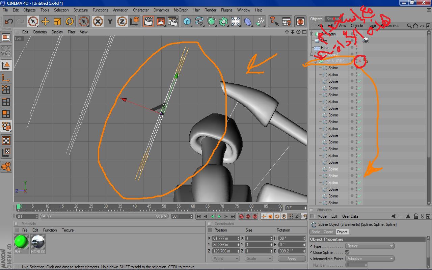Image resolution: width=432 pixels, height=270 pixels.
Task: Open the particle emitter icon
Action: click(x=260, y=21)
